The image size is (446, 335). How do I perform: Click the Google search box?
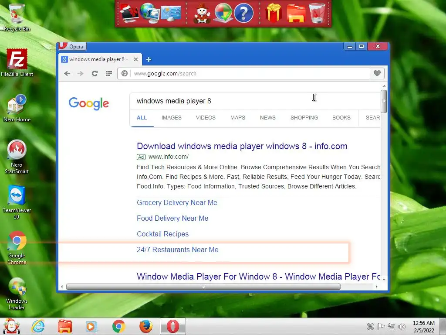(255, 101)
